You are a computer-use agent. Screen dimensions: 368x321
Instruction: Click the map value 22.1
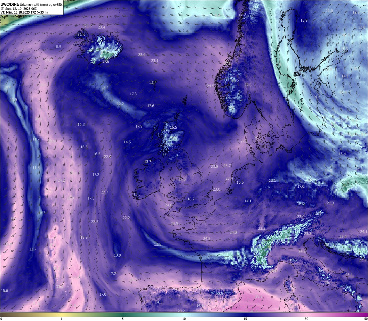click(x=363, y=260)
